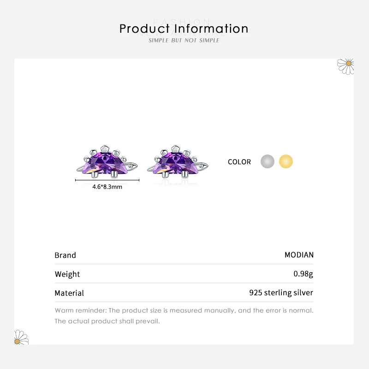Click the dimension measurement line under earring
This screenshot has width=369, height=369.
pyautogui.click(x=107, y=180)
